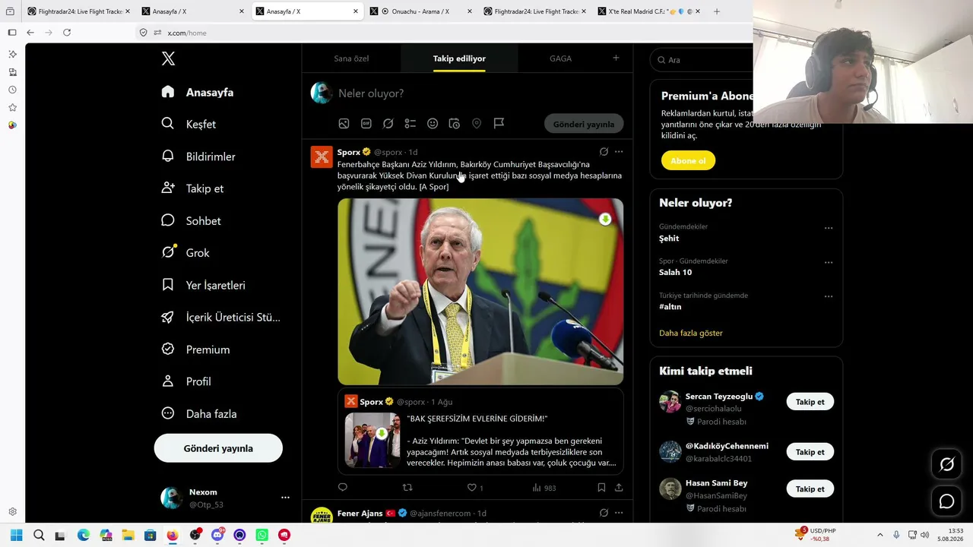This screenshot has width=973, height=547.
Task: Click the flag icon in composer
Action: [x=499, y=124]
